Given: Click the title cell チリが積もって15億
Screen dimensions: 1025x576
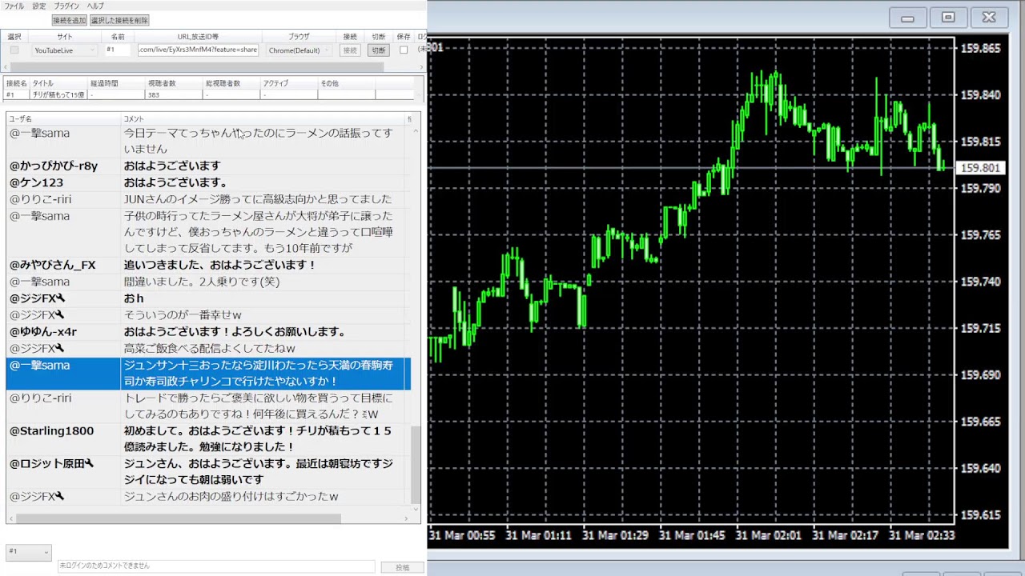Looking at the screenshot, I should point(58,94).
